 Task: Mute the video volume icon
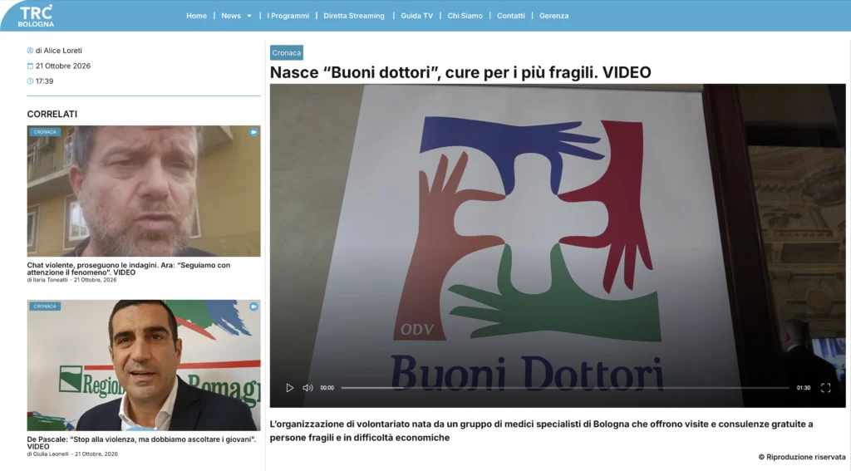(307, 387)
